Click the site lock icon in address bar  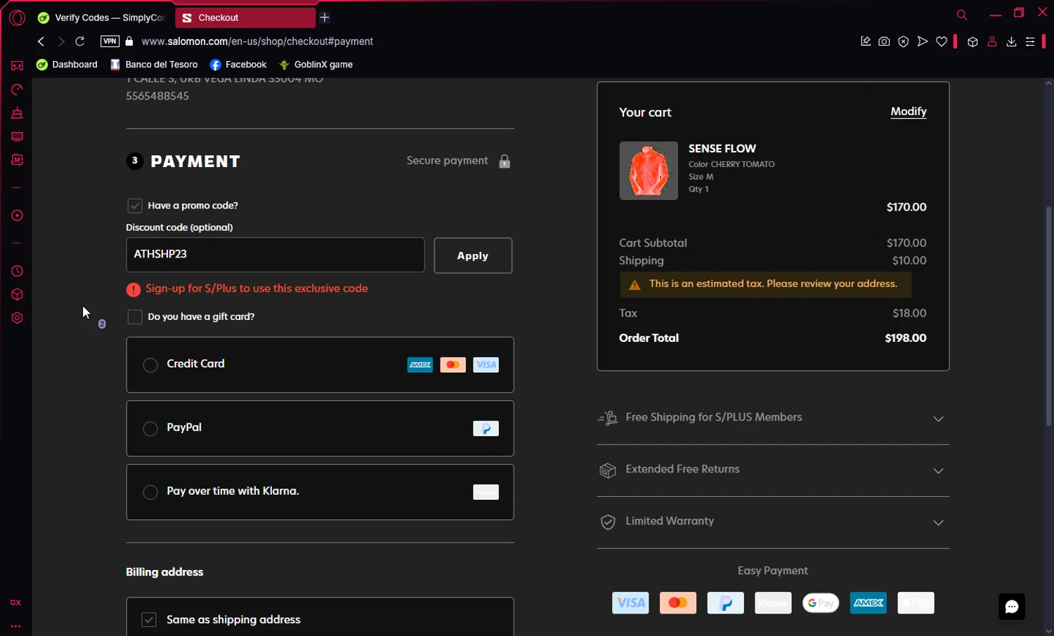click(129, 41)
